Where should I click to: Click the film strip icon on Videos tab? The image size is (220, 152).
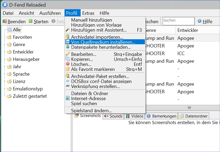pos(128,116)
